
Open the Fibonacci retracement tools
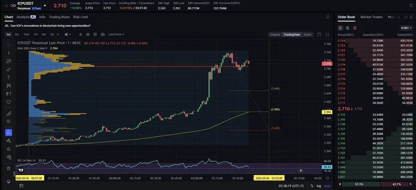(8, 61)
